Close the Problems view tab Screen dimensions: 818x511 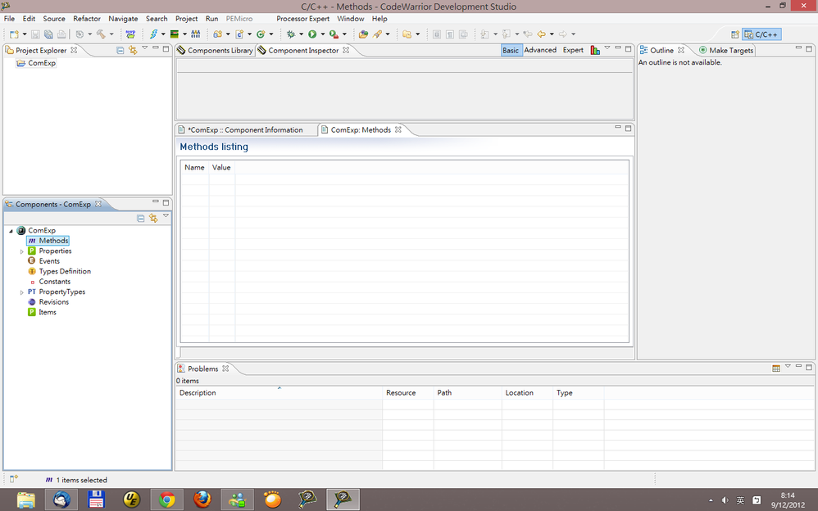[225, 369]
